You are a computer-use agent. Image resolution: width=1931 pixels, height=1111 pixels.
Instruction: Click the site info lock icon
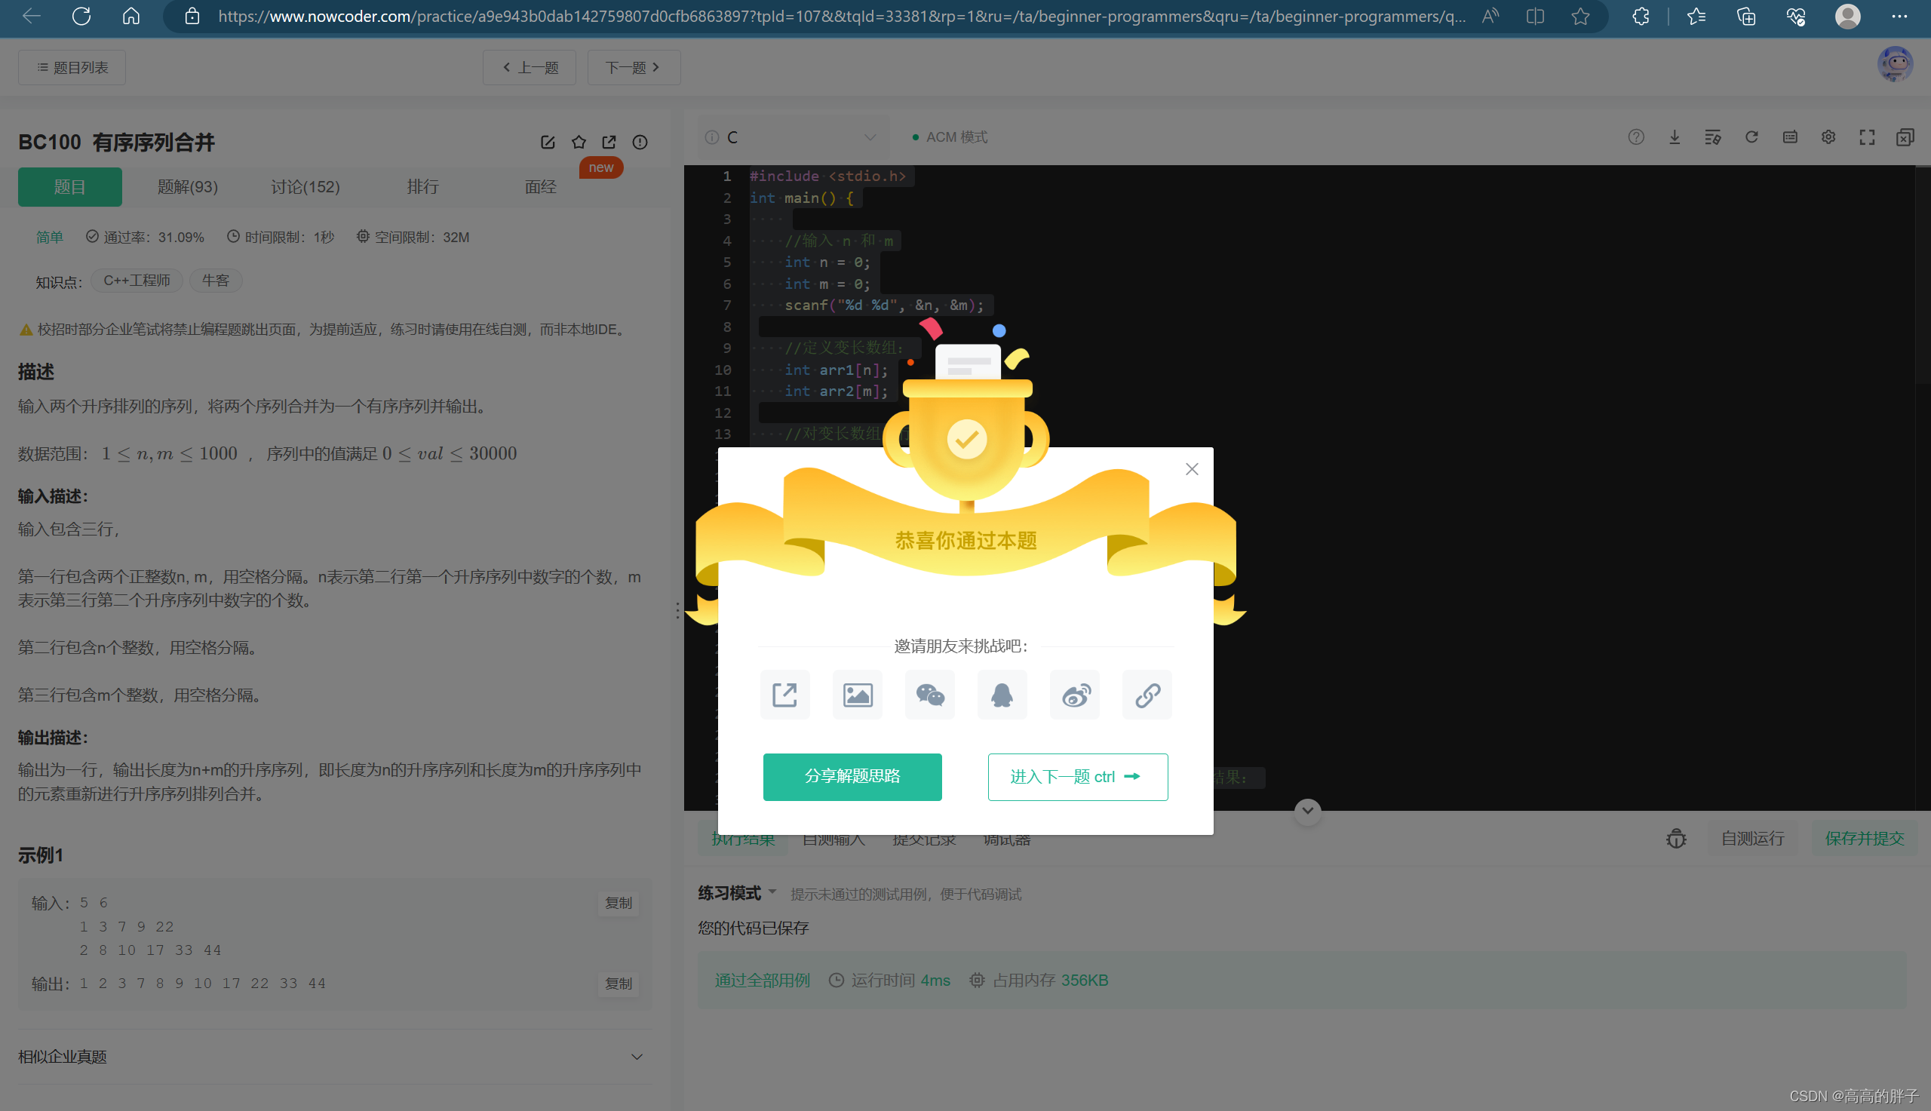[192, 16]
